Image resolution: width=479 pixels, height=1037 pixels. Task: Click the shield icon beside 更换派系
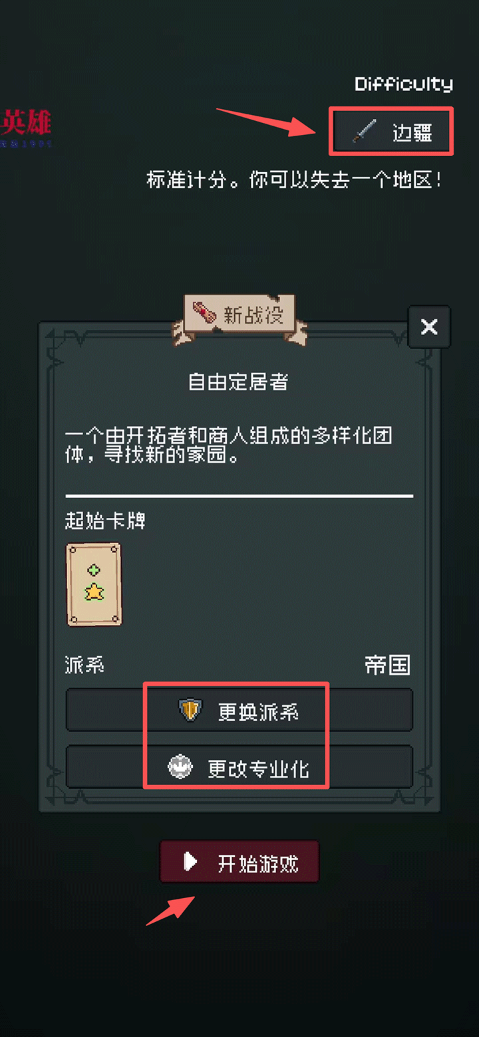tap(190, 710)
